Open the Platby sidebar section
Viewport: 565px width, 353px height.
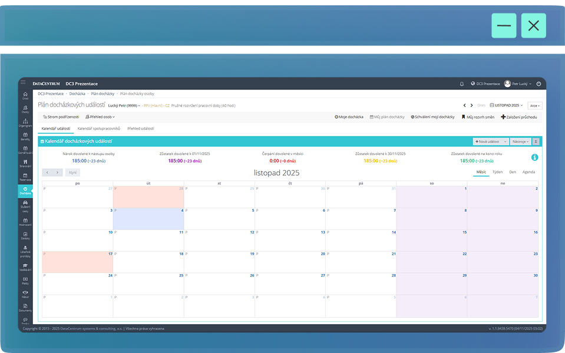click(x=25, y=281)
